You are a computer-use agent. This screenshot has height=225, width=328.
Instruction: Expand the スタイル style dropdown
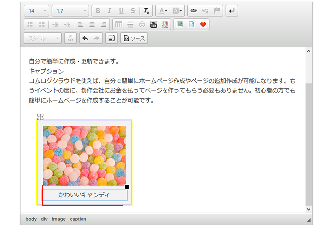pos(43,38)
